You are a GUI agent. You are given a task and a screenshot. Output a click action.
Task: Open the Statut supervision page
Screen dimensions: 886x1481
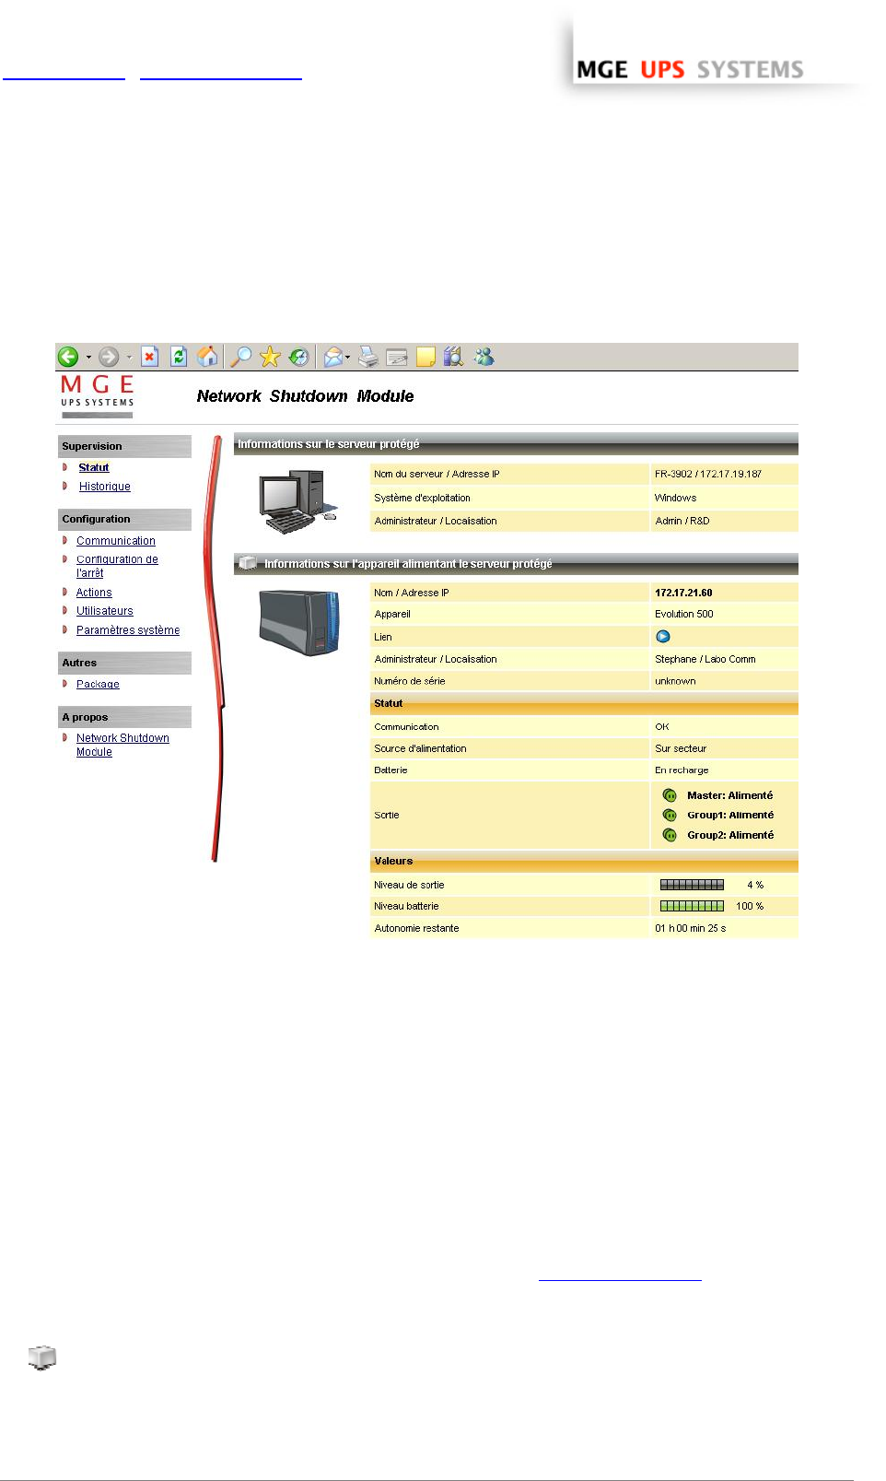[x=94, y=467]
